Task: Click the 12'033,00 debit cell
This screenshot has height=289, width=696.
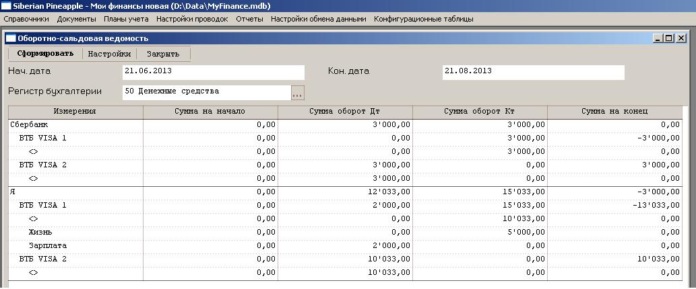Action: (345, 192)
